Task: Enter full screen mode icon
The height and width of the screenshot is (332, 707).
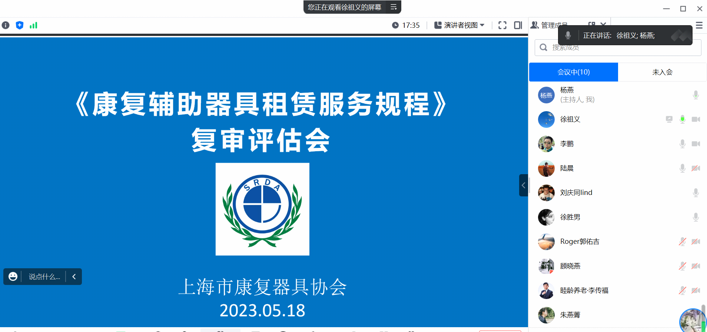Action: click(502, 25)
